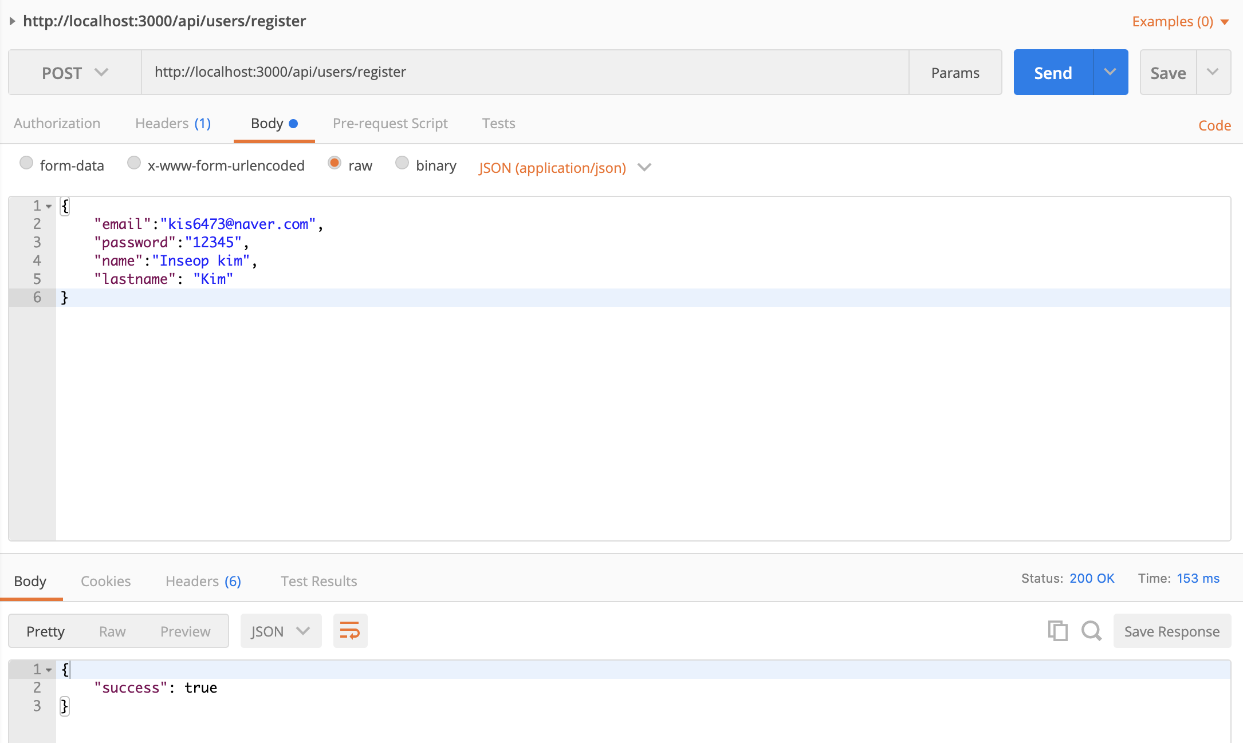Click the search response magnifier icon
The image size is (1243, 743).
[1091, 631]
